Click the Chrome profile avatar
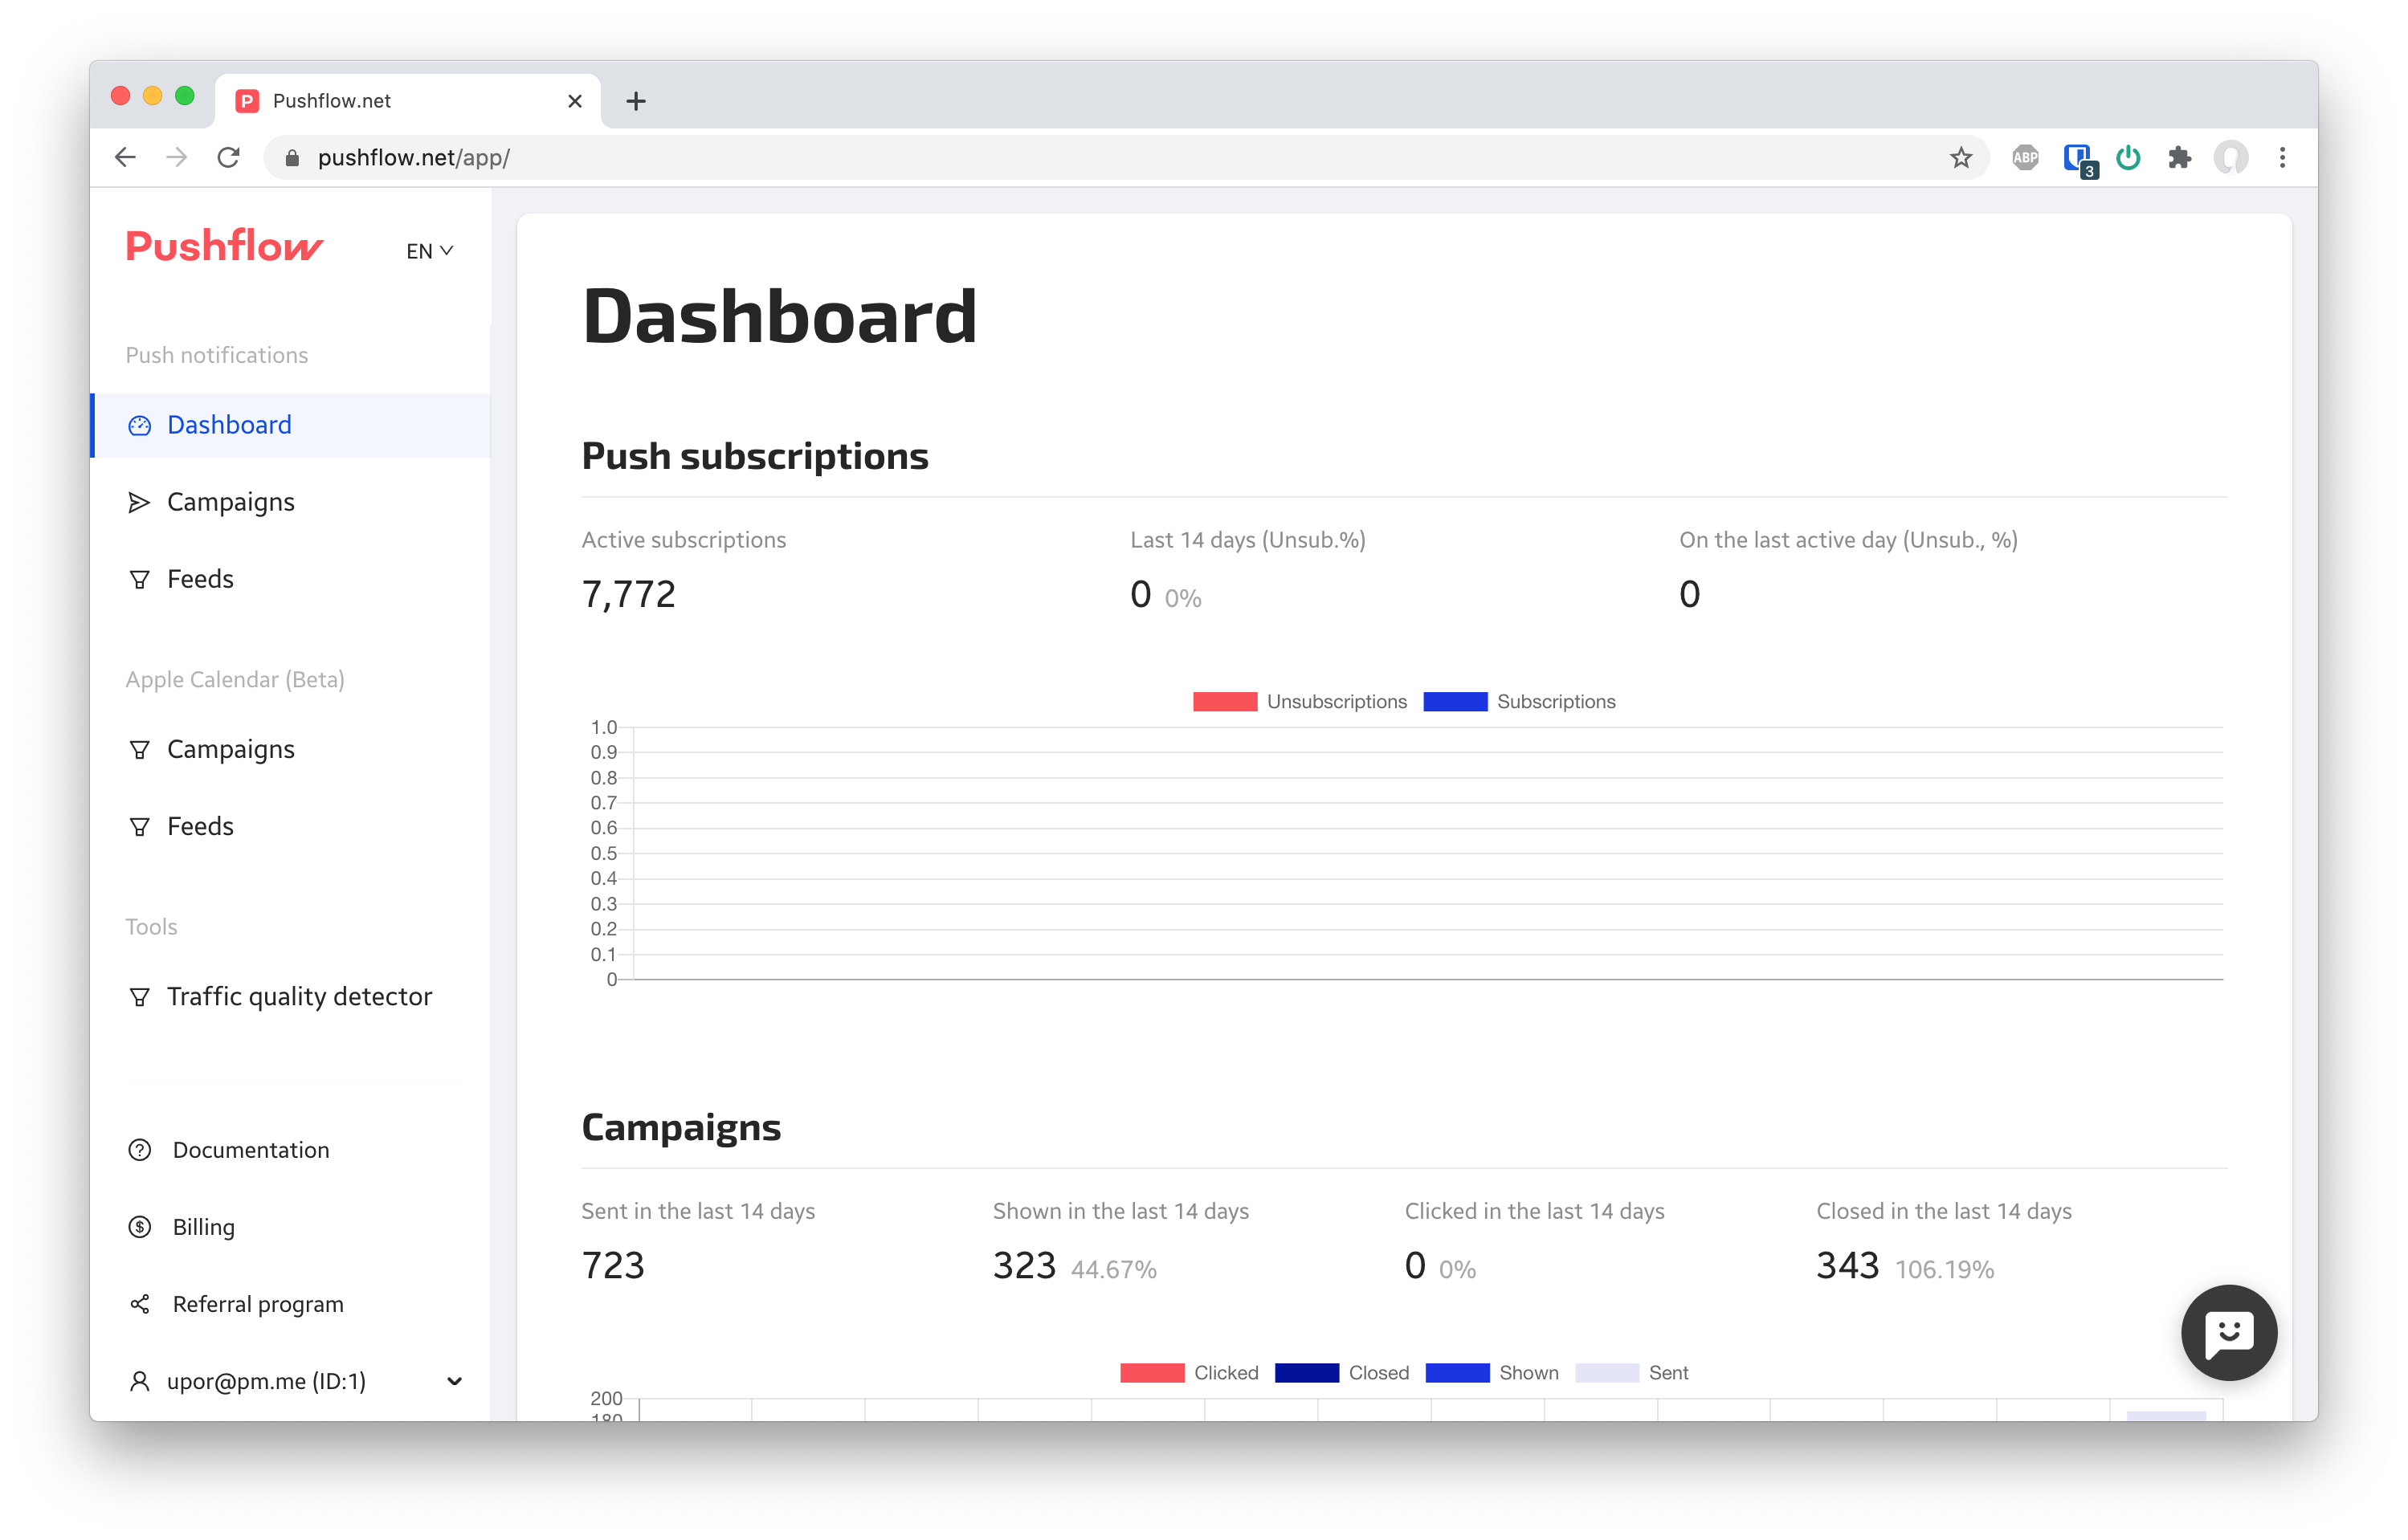The width and height of the screenshot is (2408, 1540). [2230, 157]
